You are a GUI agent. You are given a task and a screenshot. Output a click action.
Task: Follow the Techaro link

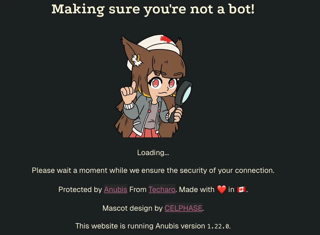point(162,190)
